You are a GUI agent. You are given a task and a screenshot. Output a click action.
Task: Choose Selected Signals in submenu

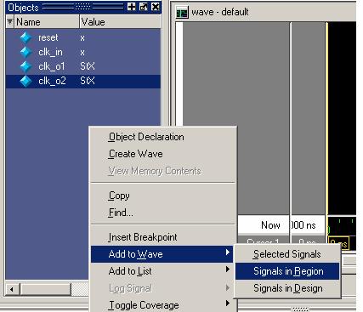287,254
